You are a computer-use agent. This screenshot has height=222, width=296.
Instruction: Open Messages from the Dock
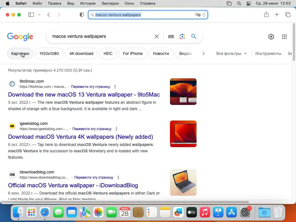tap(58, 212)
